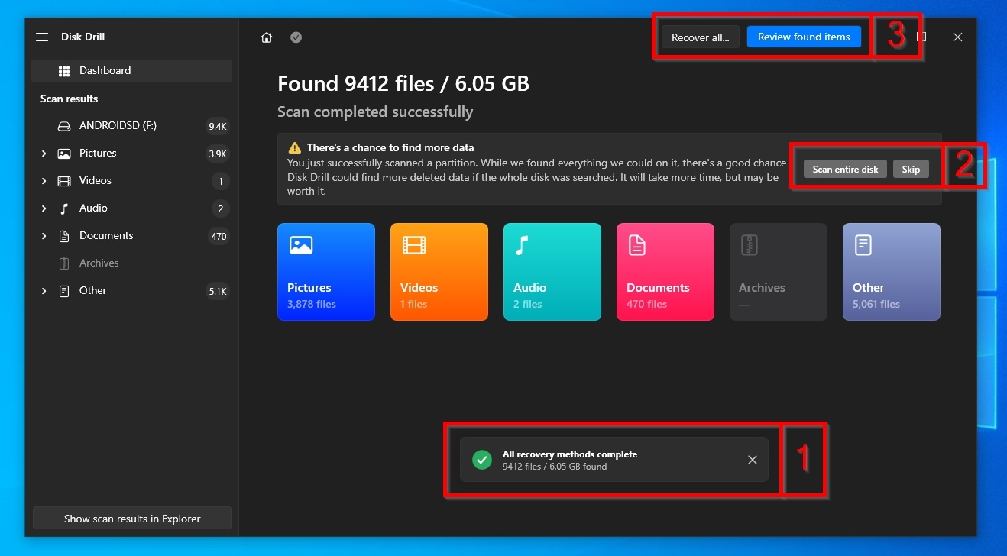Select the Dashboard grid icon
Image resolution: width=1007 pixels, height=556 pixels.
pos(64,71)
